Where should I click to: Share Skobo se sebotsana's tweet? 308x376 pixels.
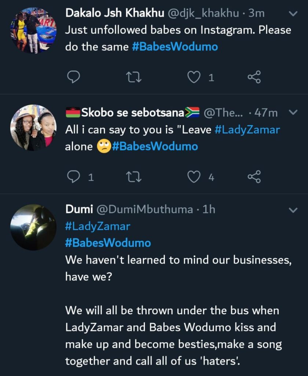tap(254, 177)
